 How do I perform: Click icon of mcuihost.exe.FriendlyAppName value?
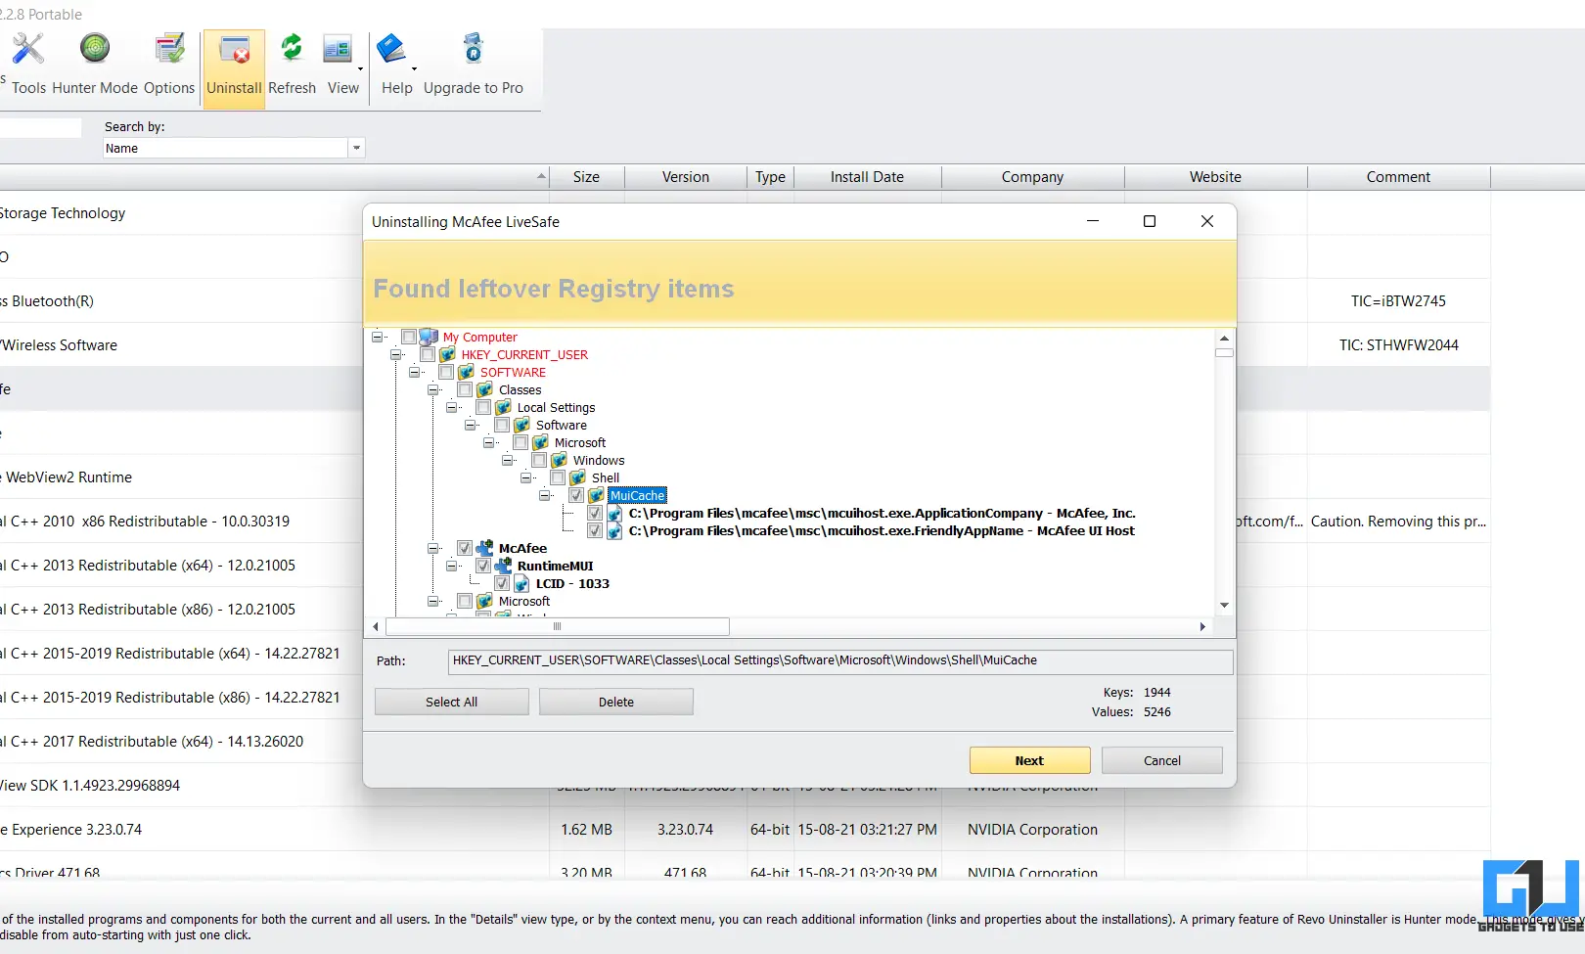(x=614, y=530)
